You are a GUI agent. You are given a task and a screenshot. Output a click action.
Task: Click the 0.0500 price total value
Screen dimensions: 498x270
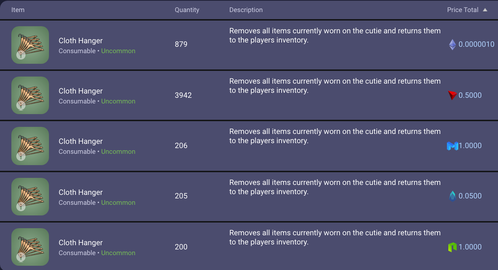coord(470,196)
